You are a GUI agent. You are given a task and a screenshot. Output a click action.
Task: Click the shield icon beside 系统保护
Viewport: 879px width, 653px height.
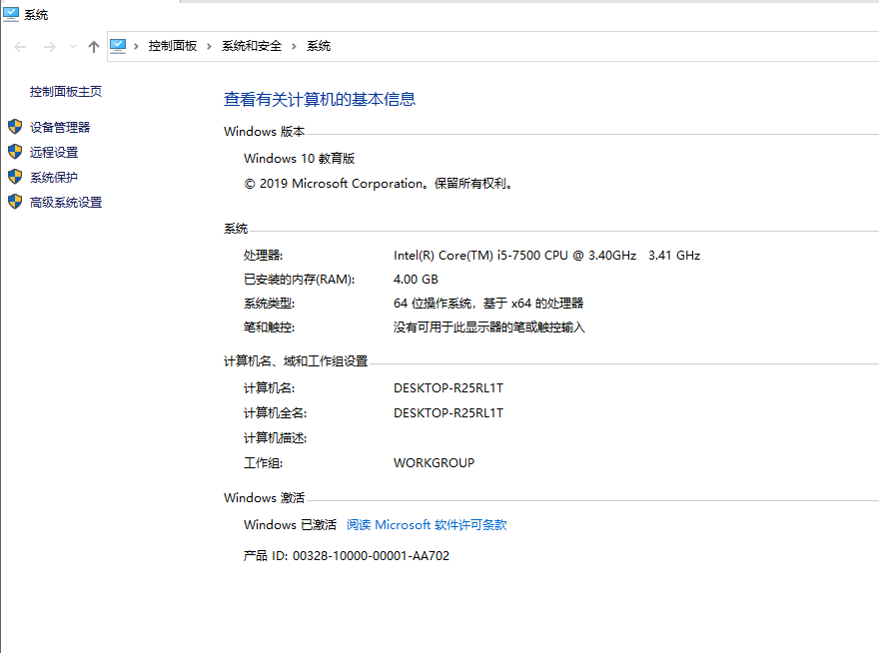point(15,177)
